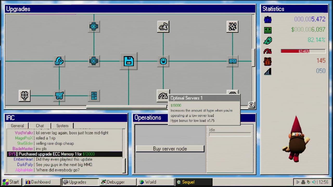Click the Buy server node button
333x187 pixels.
(170, 149)
